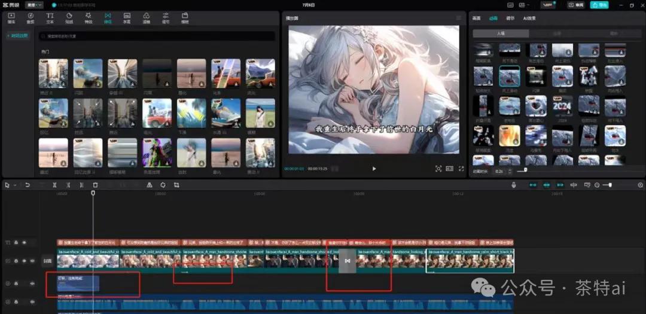The height and width of the screenshot is (314, 646).
Task: Open the Effects (特效) panel icon
Action: pyautogui.click(x=88, y=18)
